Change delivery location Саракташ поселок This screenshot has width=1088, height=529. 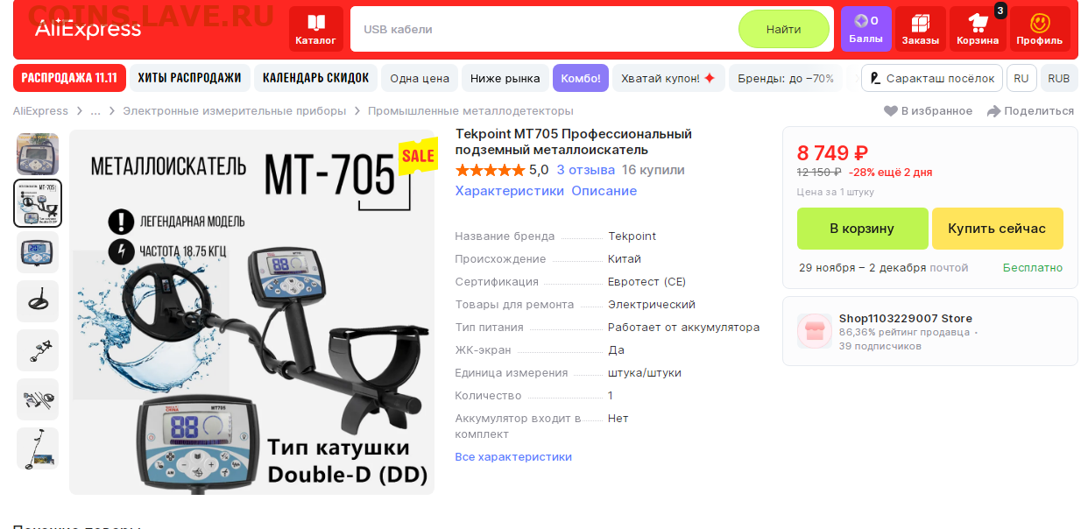pyautogui.click(x=932, y=78)
